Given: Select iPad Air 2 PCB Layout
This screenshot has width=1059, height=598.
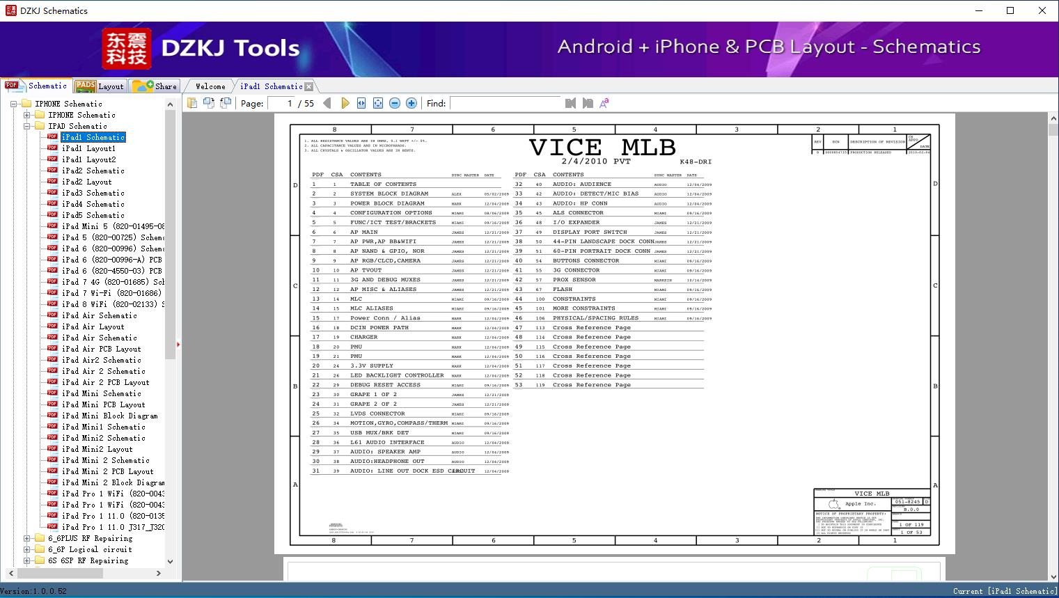Looking at the screenshot, I should click(105, 382).
